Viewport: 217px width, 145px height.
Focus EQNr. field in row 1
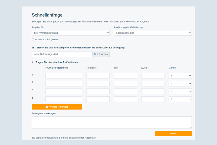pyautogui.click(x=153, y=76)
